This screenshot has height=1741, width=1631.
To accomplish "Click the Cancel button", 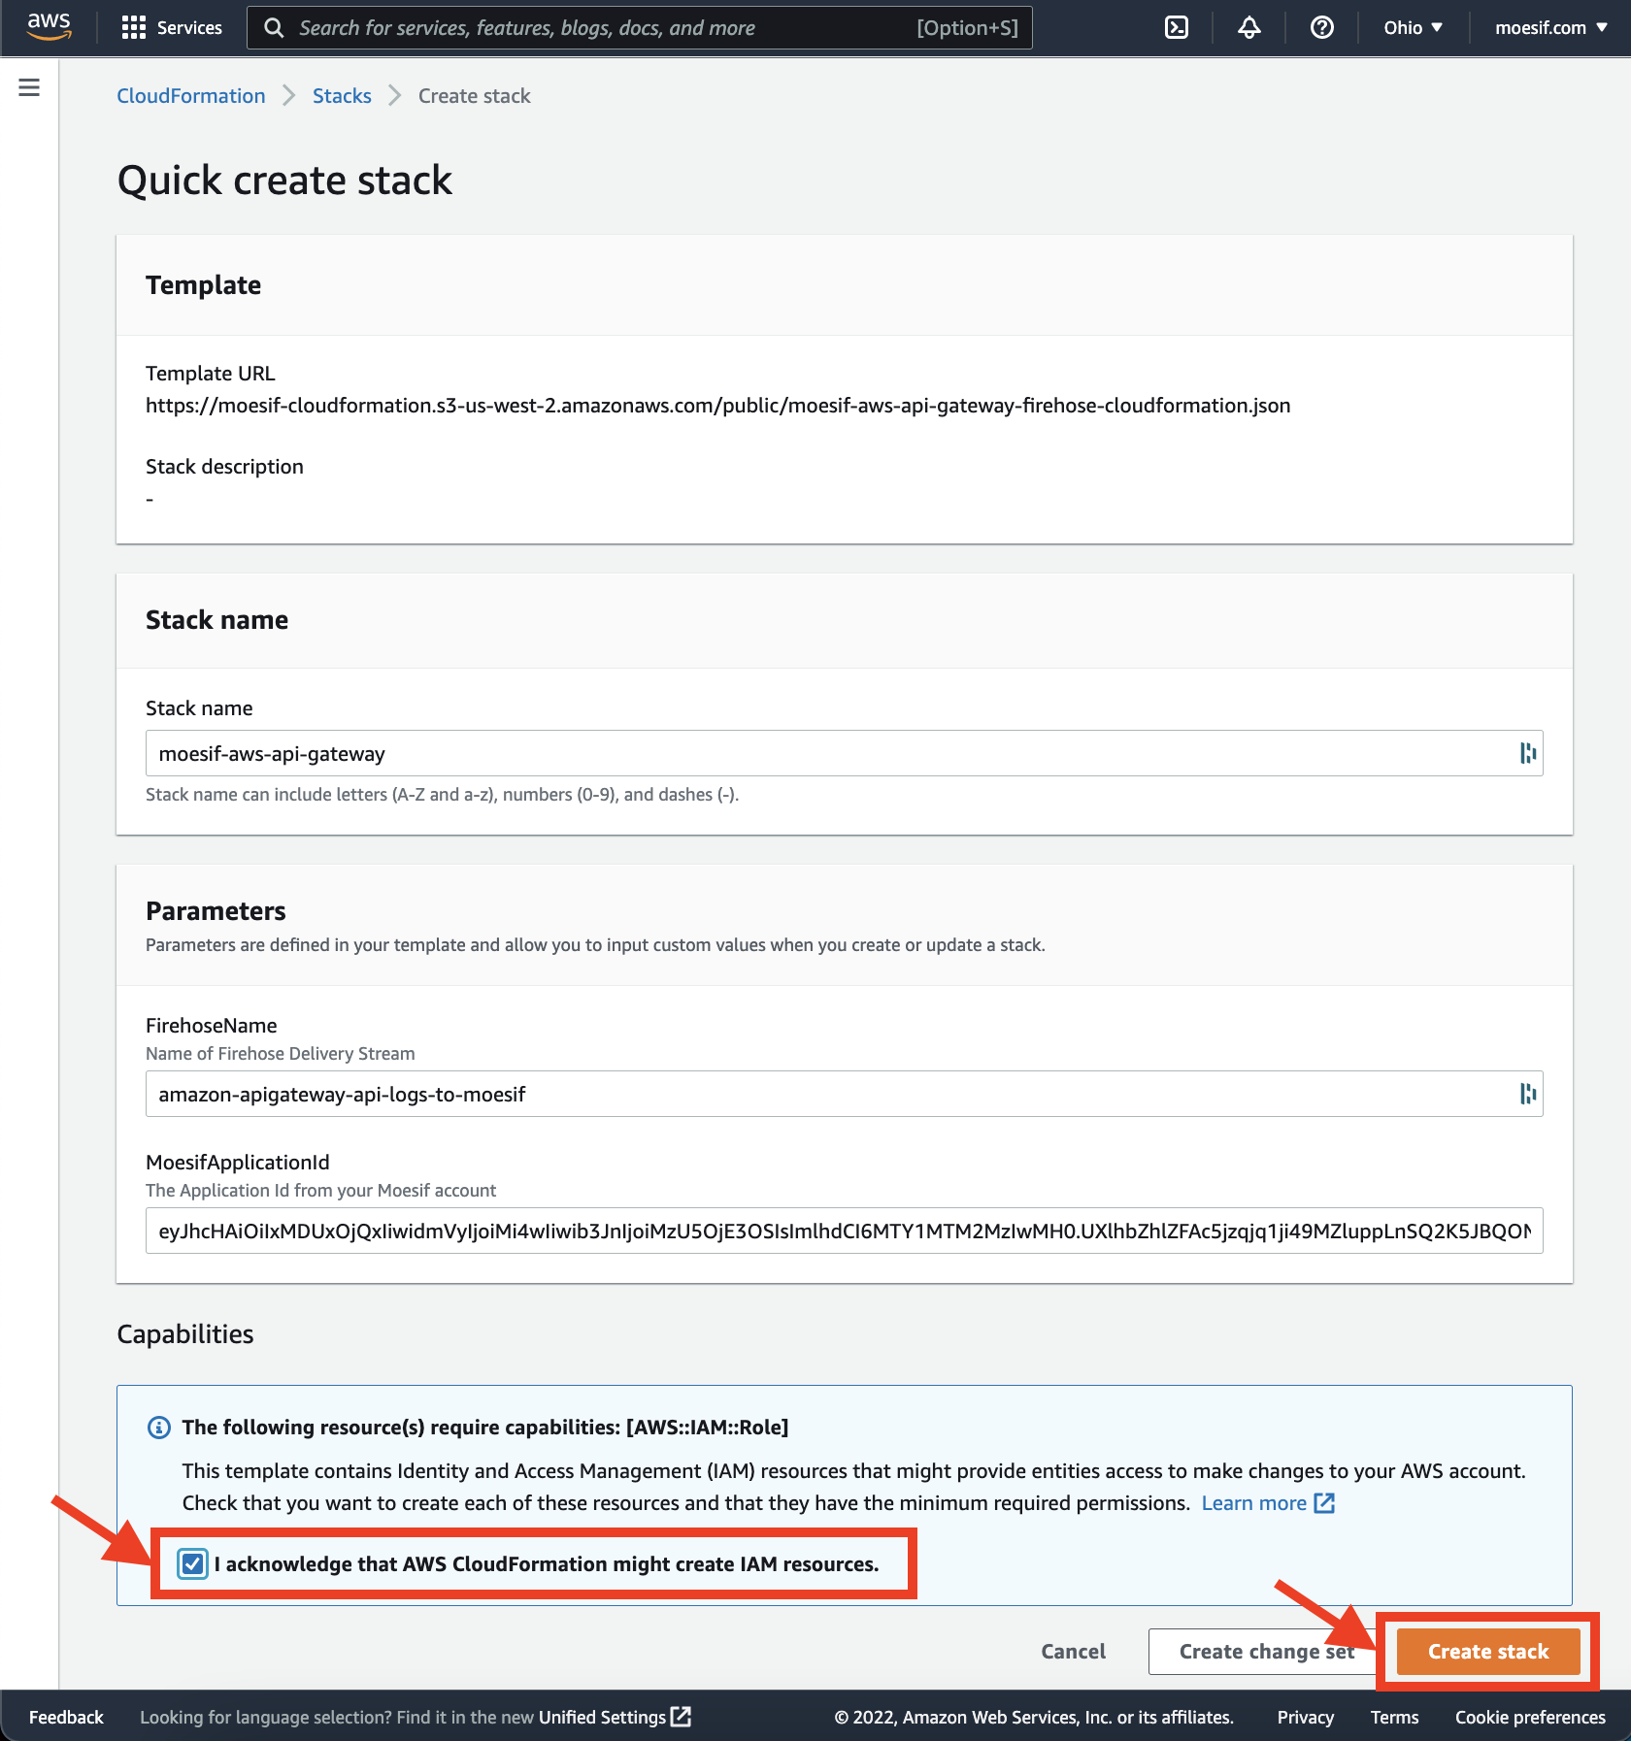I will pos(1073,1651).
